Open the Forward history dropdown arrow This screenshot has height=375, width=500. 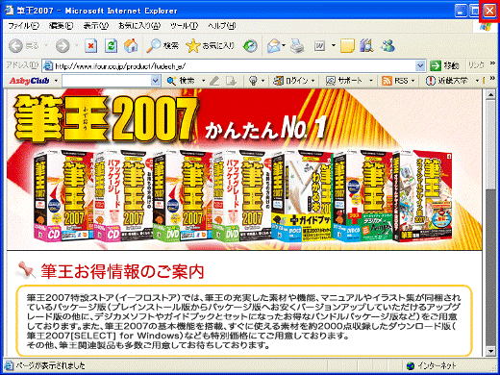pos(77,46)
